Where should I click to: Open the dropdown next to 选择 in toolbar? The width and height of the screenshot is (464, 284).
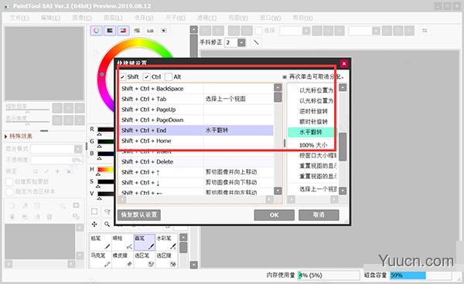(x=306, y=30)
